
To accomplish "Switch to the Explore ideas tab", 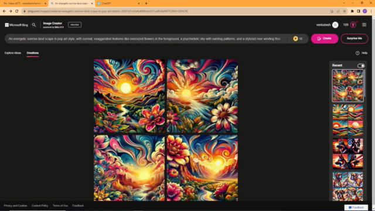I will [x=13, y=53].
